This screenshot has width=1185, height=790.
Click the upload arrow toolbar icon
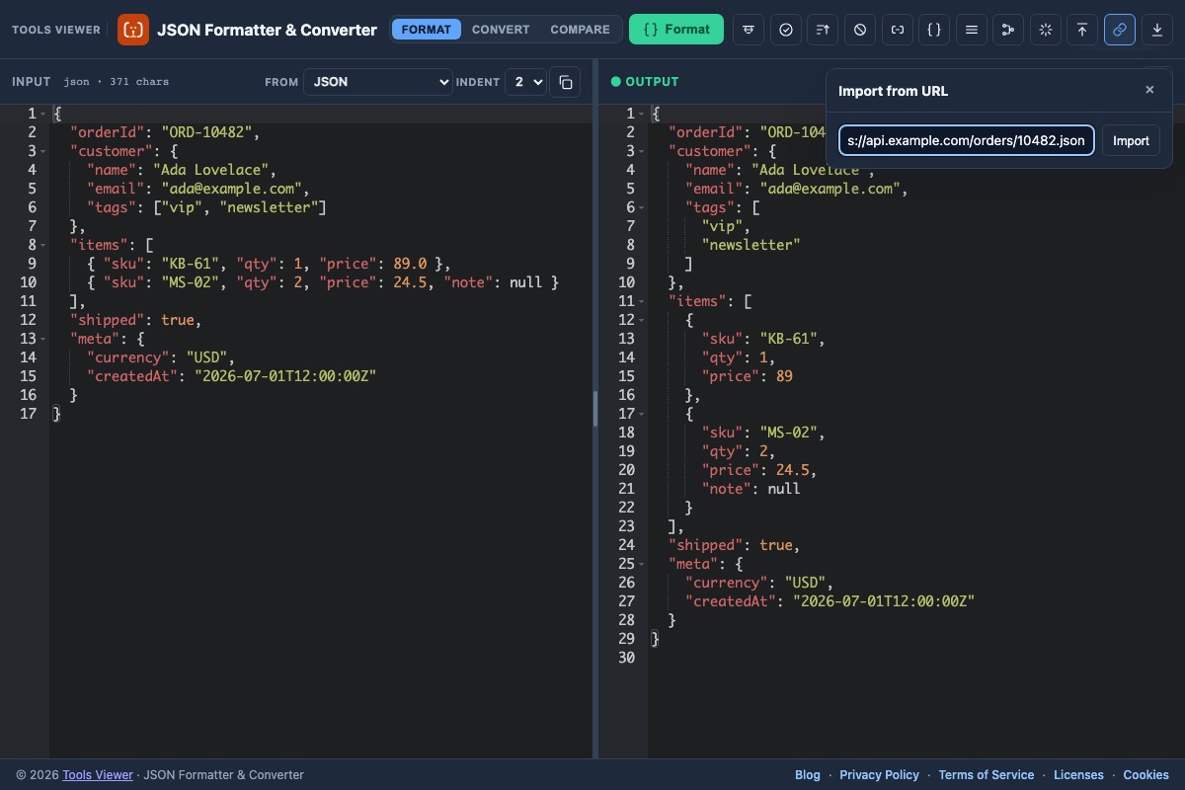tap(1082, 30)
